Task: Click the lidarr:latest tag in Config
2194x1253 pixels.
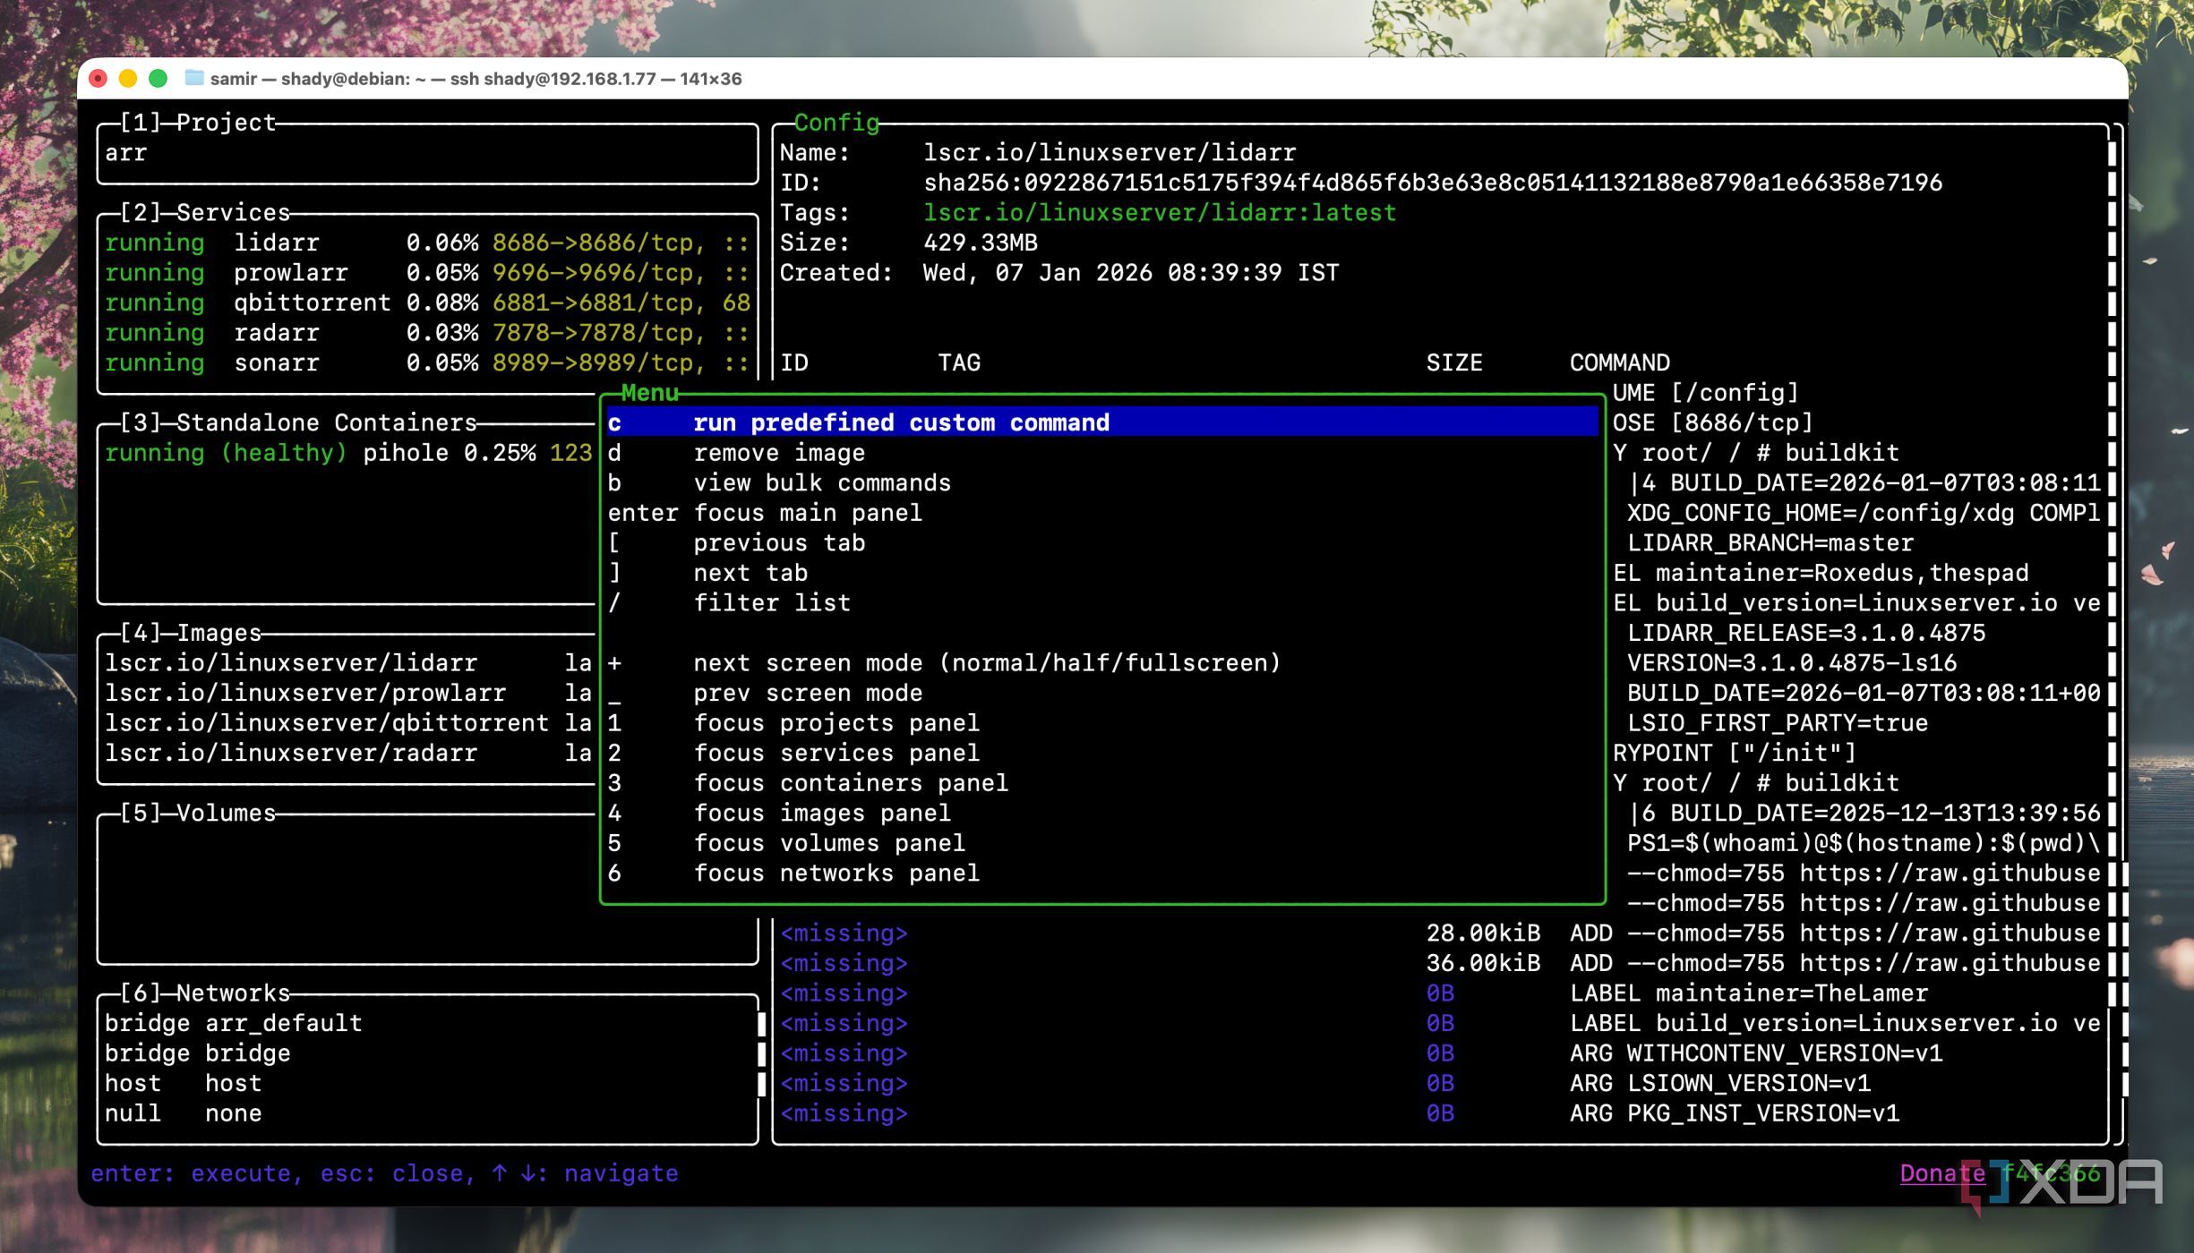Action: (x=1160, y=212)
